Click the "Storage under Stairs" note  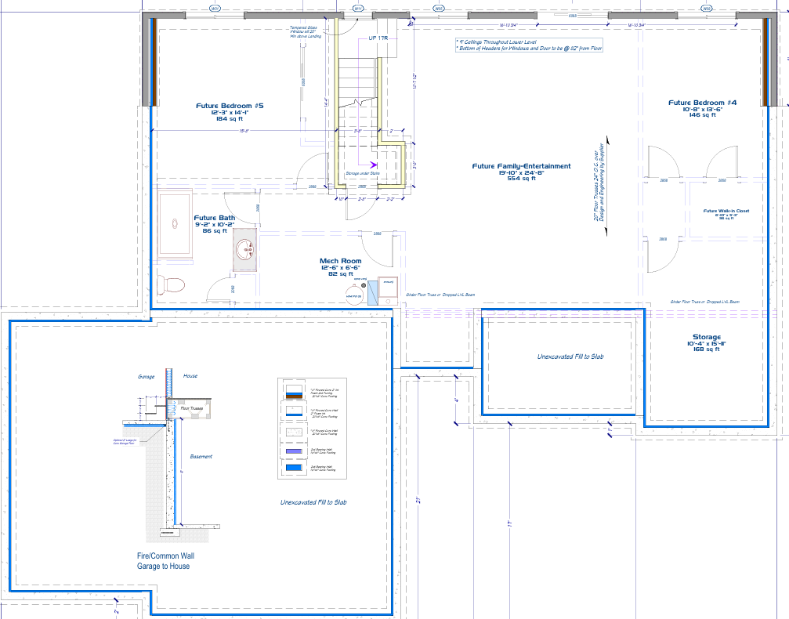(362, 174)
